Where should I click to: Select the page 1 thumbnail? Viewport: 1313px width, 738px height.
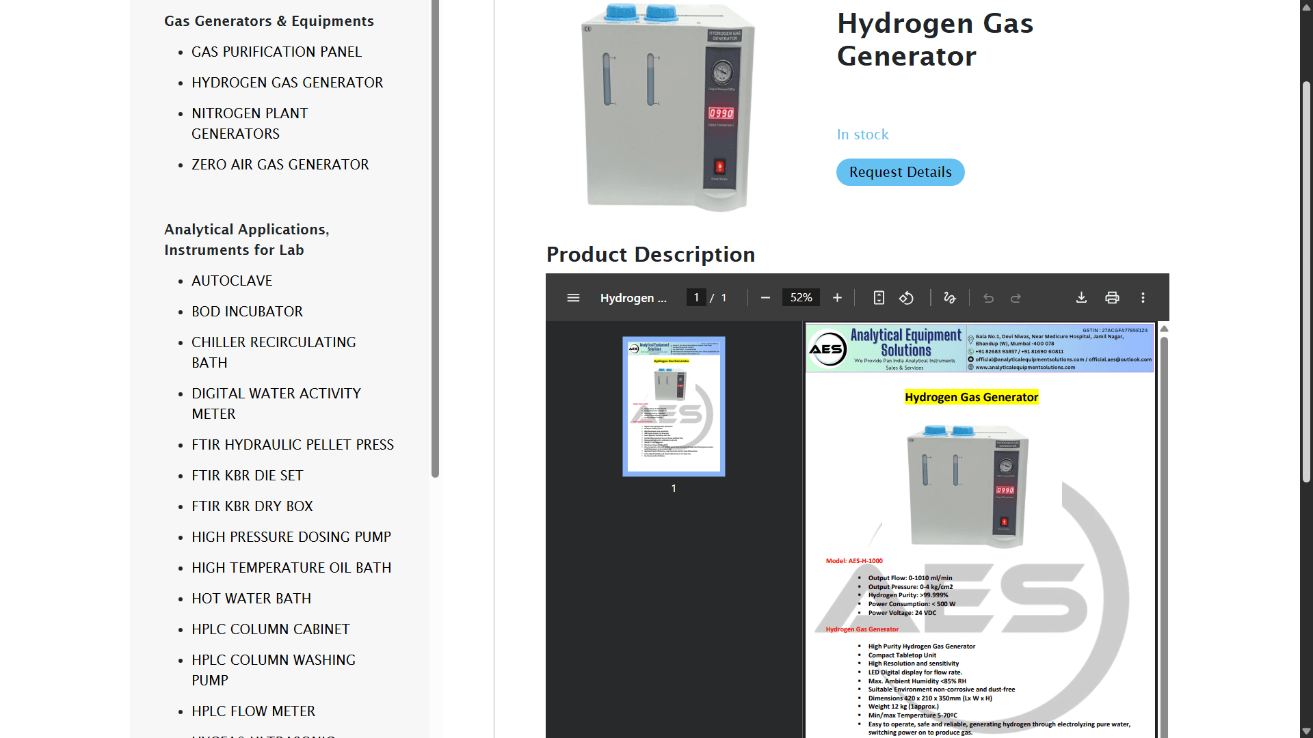[x=674, y=406]
